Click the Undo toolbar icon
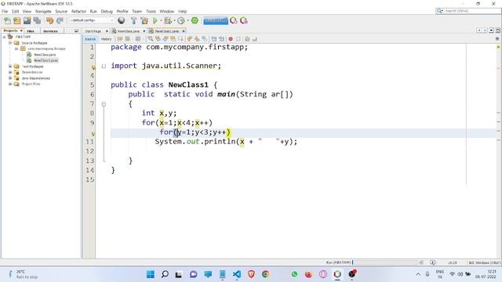502x282 pixels. click(x=49, y=21)
